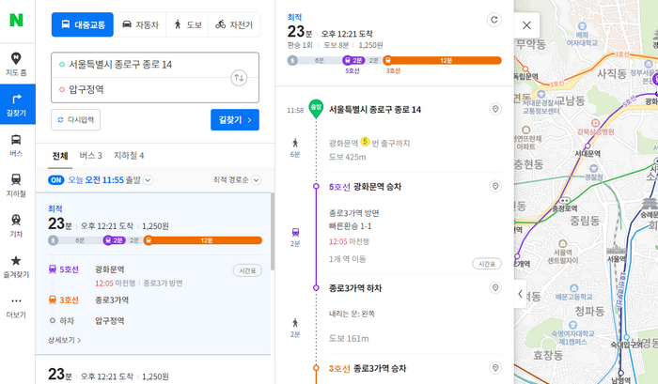Click 배문고등학교 school marker on map
658x384 pixels.
(x=574, y=288)
